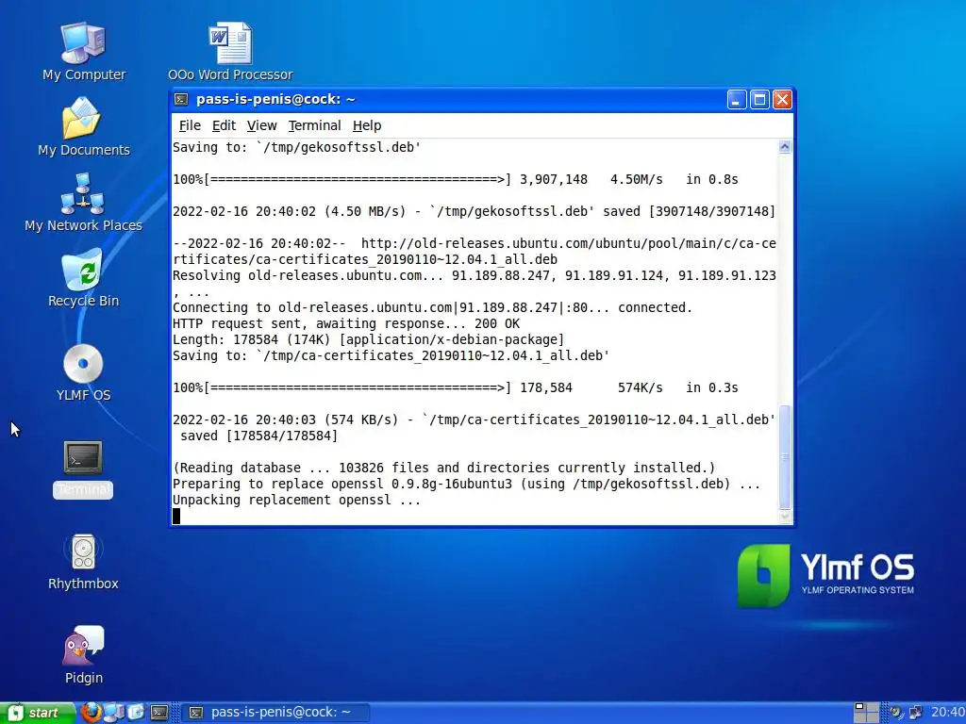Open the OOo Word Processor desktop icon

pyautogui.click(x=230, y=52)
